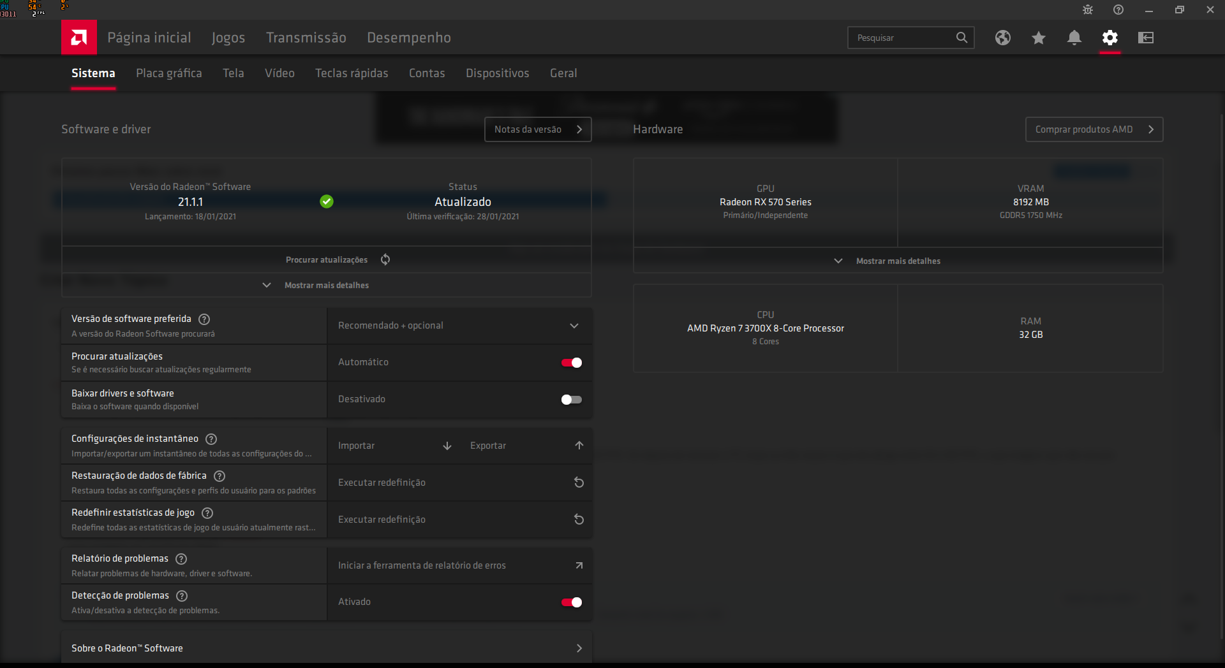Viewport: 1225px width, 668px height.
Task: Click reset icon for game statistics
Action: (x=579, y=519)
